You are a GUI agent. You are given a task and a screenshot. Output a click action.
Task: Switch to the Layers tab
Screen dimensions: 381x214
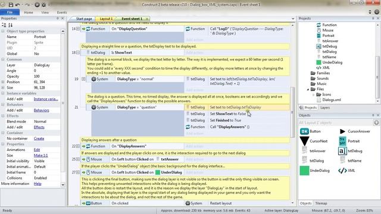point(325,108)
